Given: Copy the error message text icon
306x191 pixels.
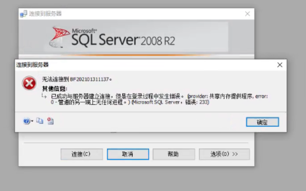Looking at the screenshot, I should coord(40,121).
